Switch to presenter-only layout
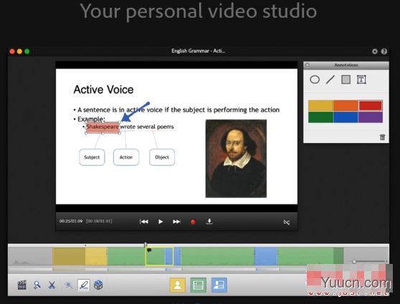Screen dimensions: 400x304 [x=178, y=285]
